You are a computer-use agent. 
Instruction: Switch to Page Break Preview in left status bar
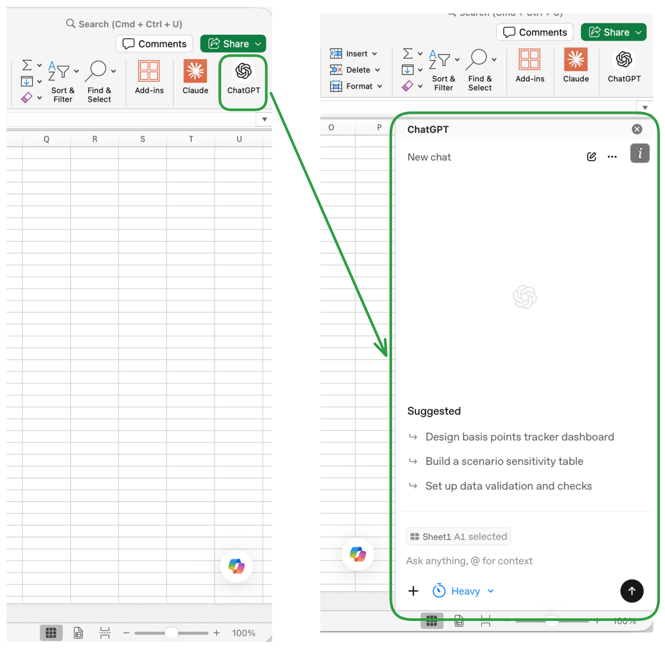105,633
